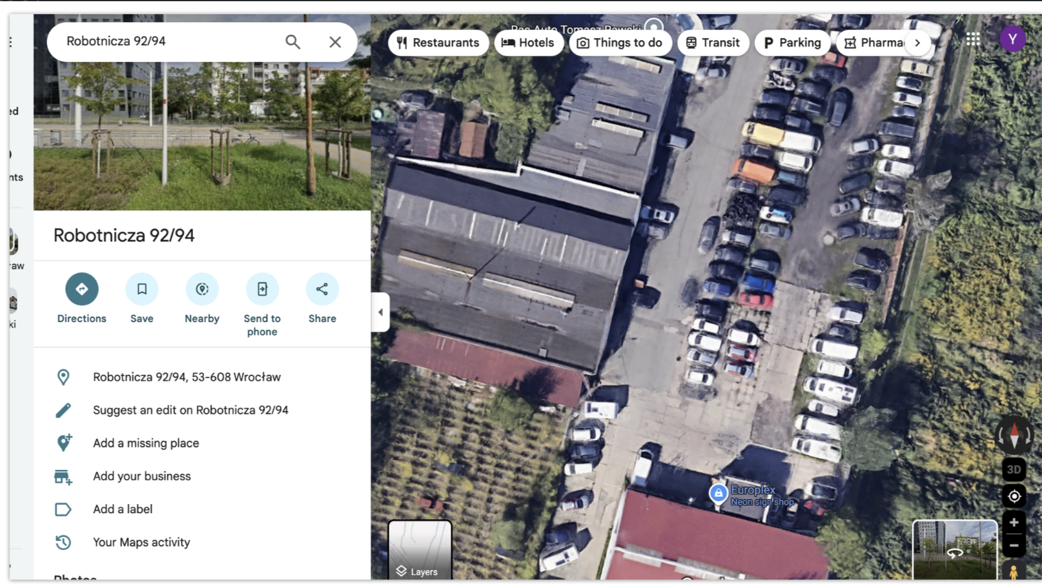Filter map by Restaurants chip
This screenshot has height=586, width=1042.
tap(438, 43)
